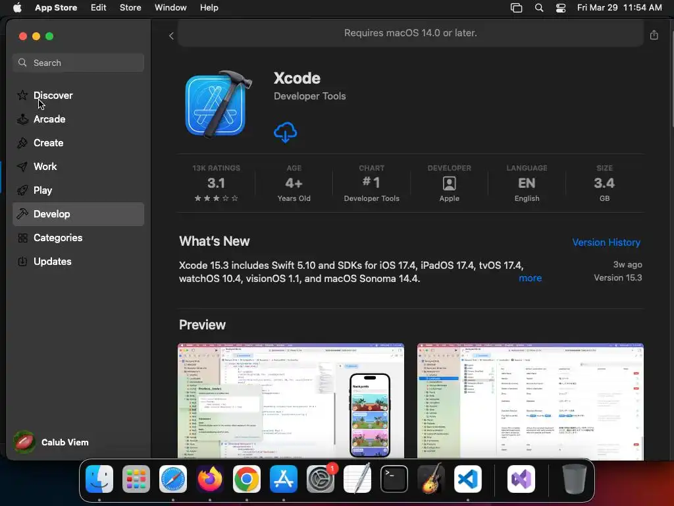Image resolution: width=674 pixels, height=506 pixels.
Task: Open the Apple menu
Action: 17,7
